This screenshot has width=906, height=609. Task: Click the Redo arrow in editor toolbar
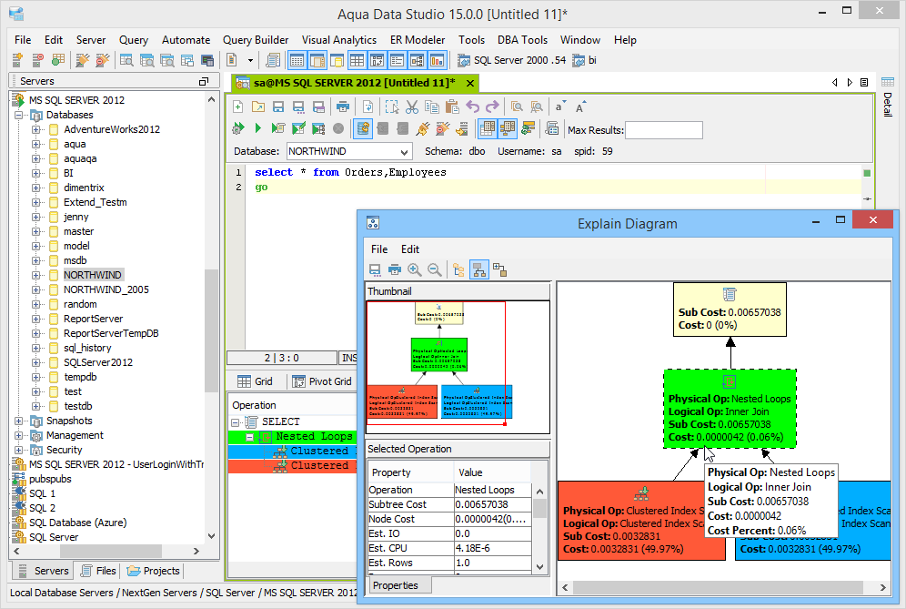point(492,107)
